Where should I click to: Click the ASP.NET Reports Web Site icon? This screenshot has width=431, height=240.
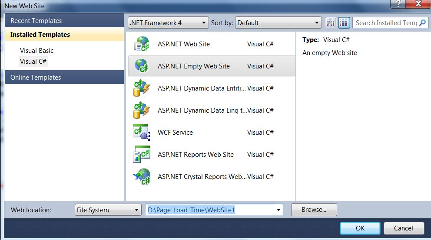click(x=142, y=154)
